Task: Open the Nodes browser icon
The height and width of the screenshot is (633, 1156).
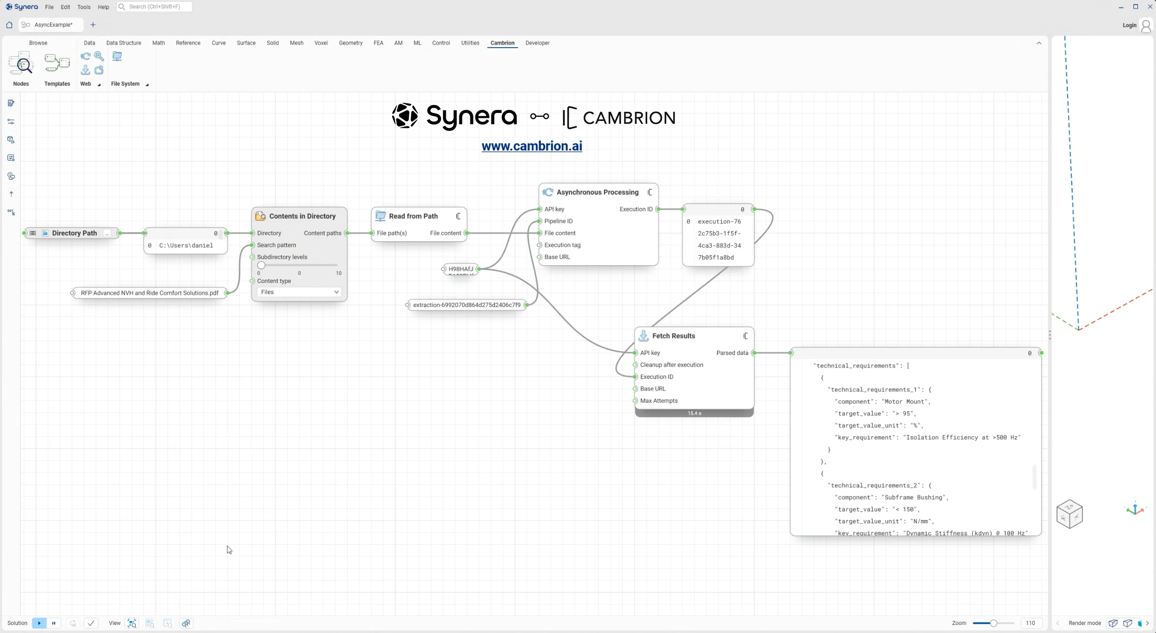Action: tap(21, 64)
